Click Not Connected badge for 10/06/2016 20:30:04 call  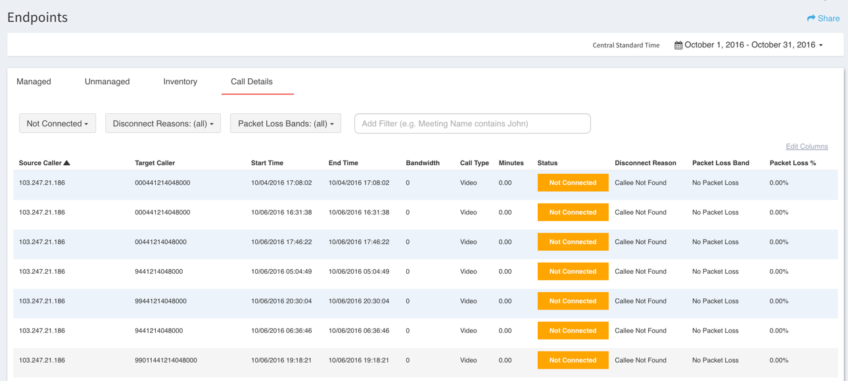click(573, 301)
